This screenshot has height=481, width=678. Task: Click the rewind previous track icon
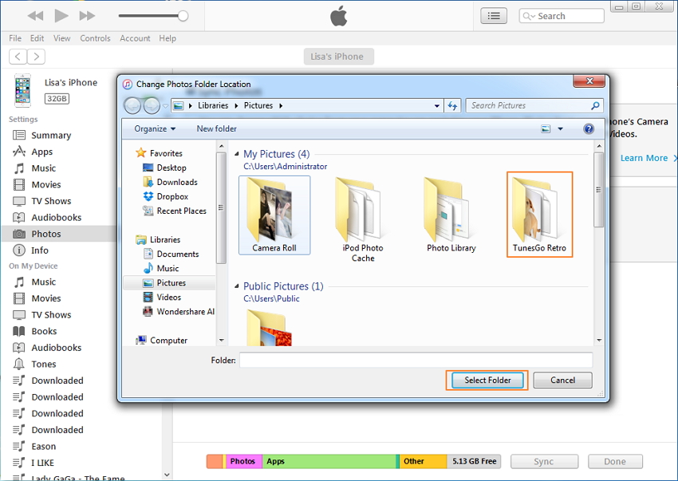35,16
